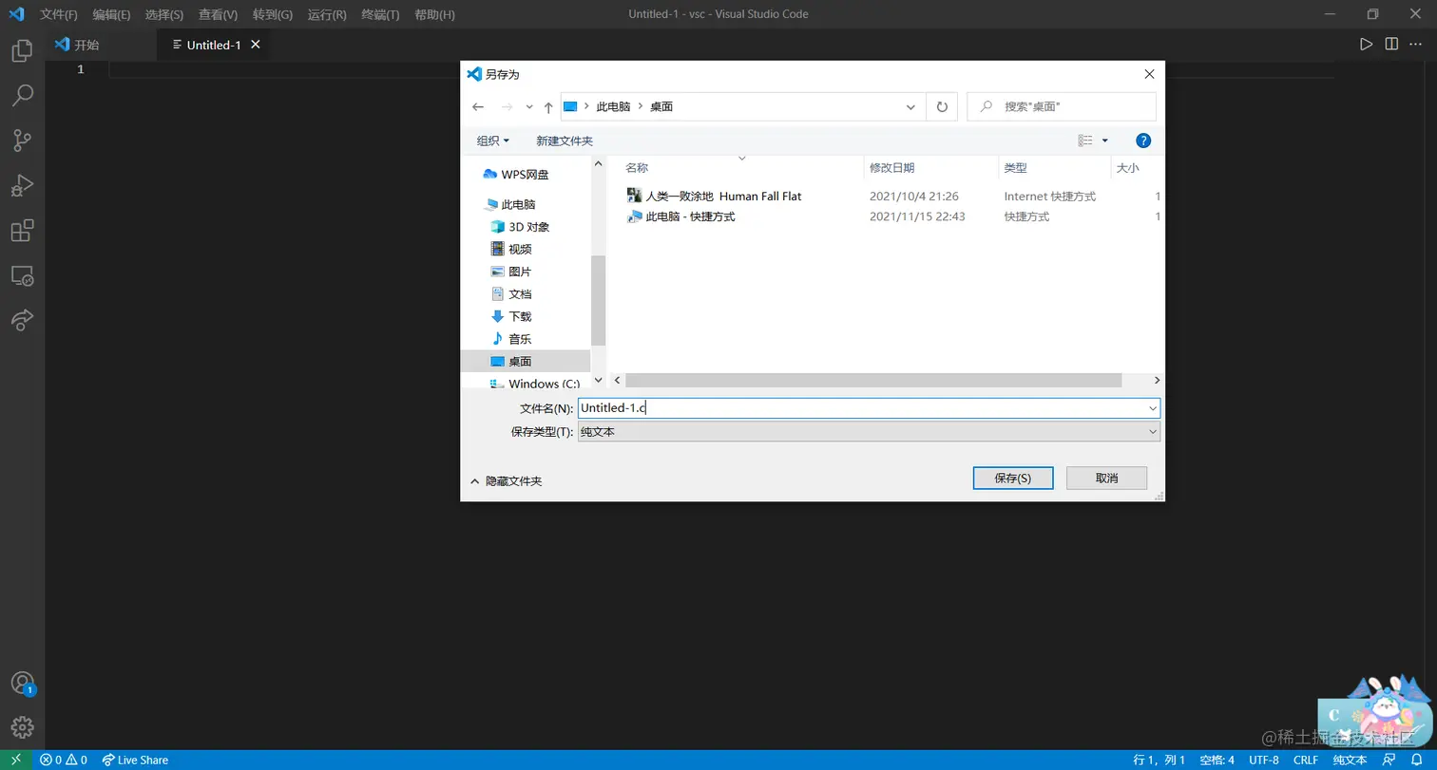
Task: Refresh the desktop folder listing
Action: pos(942,107)
